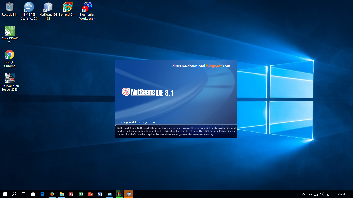
Task: Open the Action Center notifications icon
Action: [328, 194]
